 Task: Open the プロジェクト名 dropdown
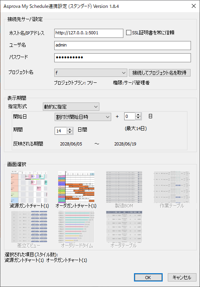pos(90,73)
